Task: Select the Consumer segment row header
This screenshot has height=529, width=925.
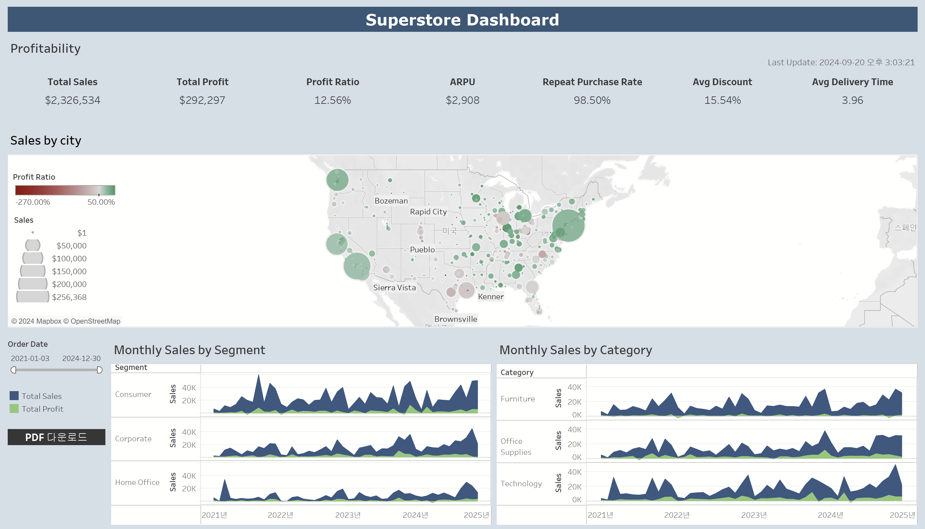Action: (x=133, y=394)
